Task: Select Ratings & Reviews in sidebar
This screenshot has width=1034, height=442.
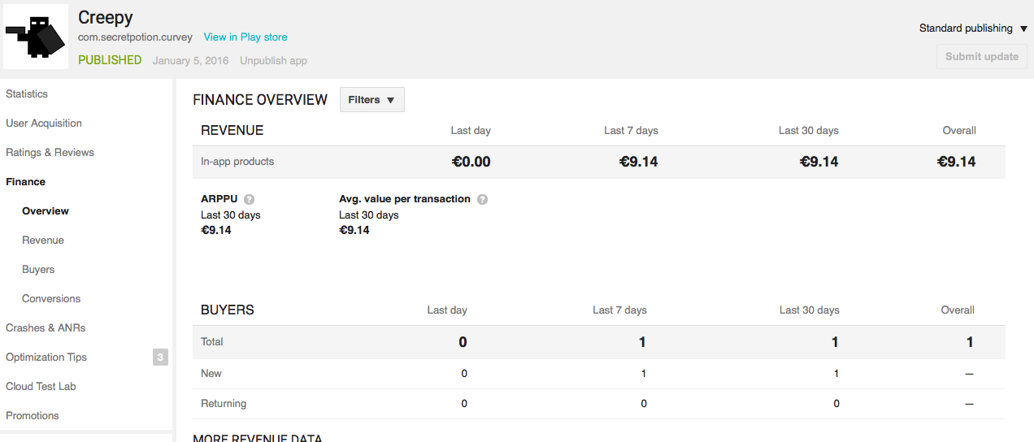Action: (x=50, y=153)
